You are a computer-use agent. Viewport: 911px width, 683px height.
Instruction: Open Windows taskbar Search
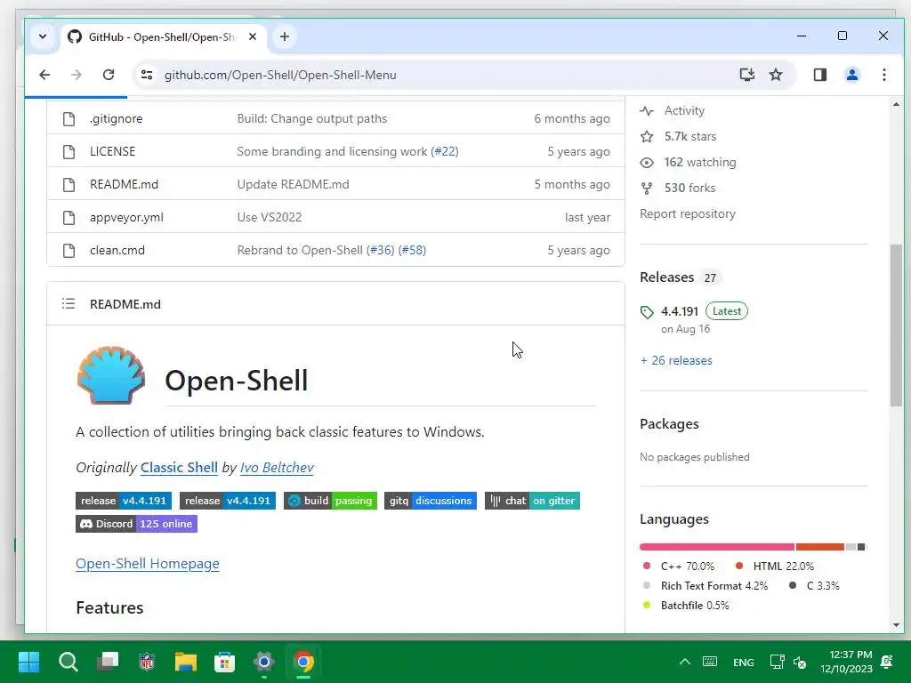pyautogui.click(x=68, y=662)
